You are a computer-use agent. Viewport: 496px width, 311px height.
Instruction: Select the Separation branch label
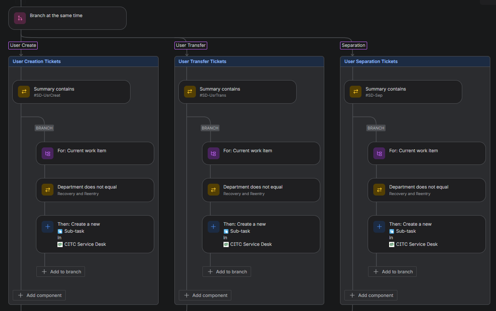click(x=353, y=46)
